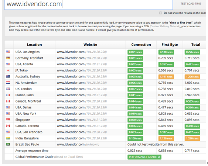Click the France flag icon for Paris
The image size is (208, 166).
pos(8,95)
